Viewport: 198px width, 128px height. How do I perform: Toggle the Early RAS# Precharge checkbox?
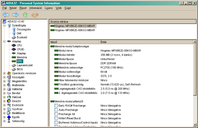tap(56, 106)
